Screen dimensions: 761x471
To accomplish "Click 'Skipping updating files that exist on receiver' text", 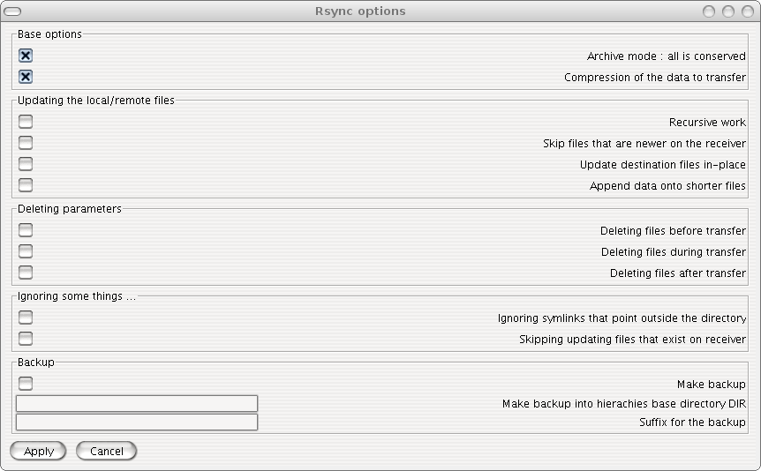I will pos(632,339).
